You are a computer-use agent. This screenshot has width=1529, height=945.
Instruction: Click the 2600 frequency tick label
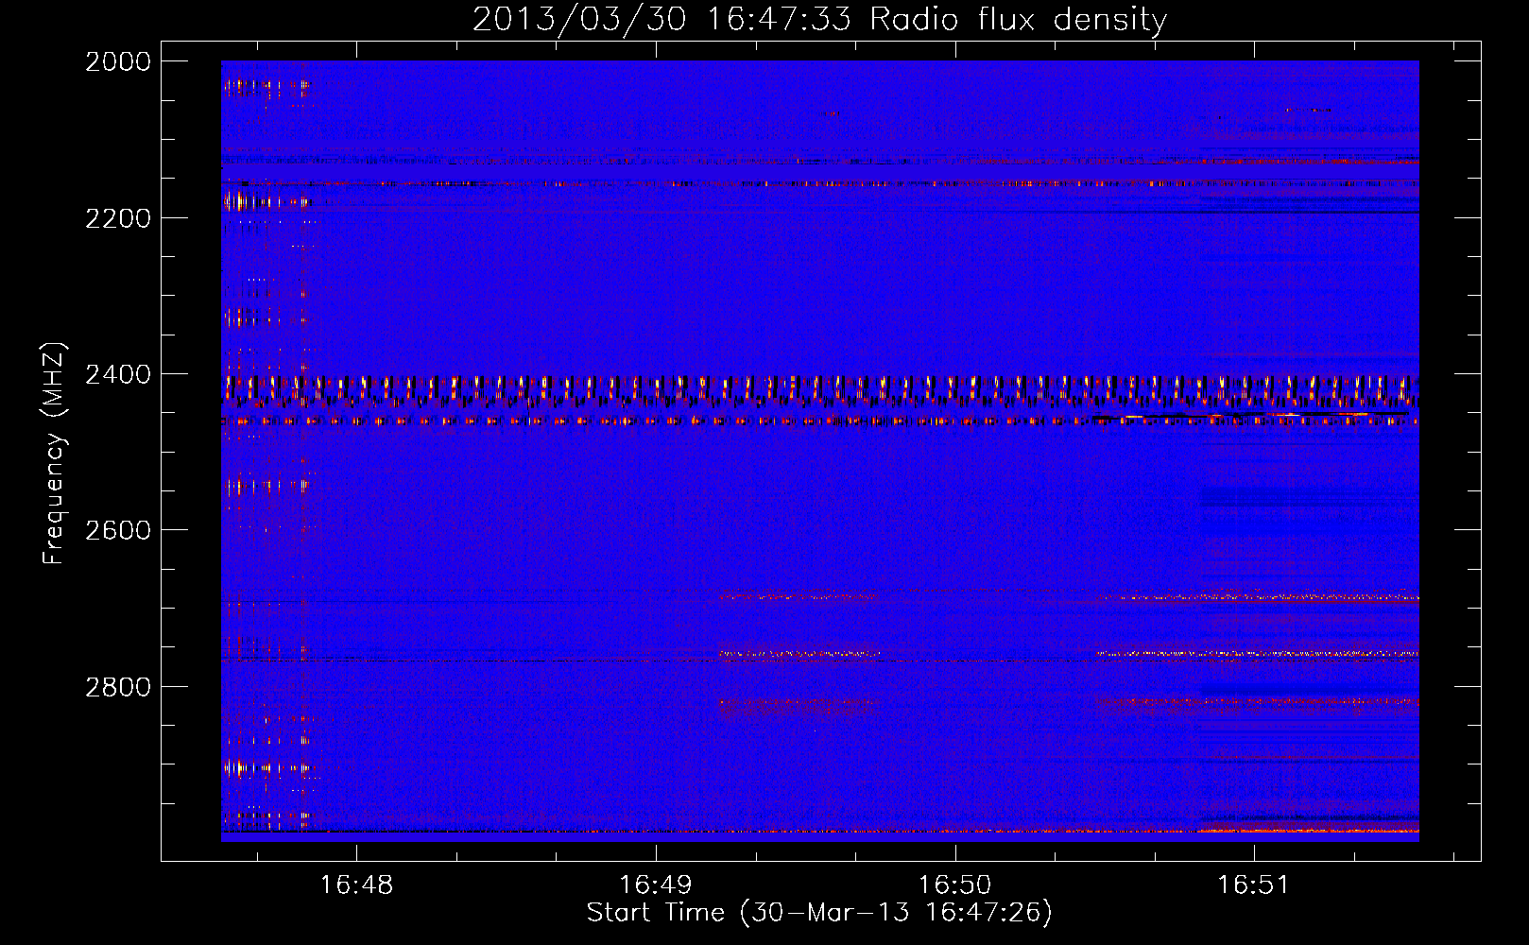[x=118, y=530]
